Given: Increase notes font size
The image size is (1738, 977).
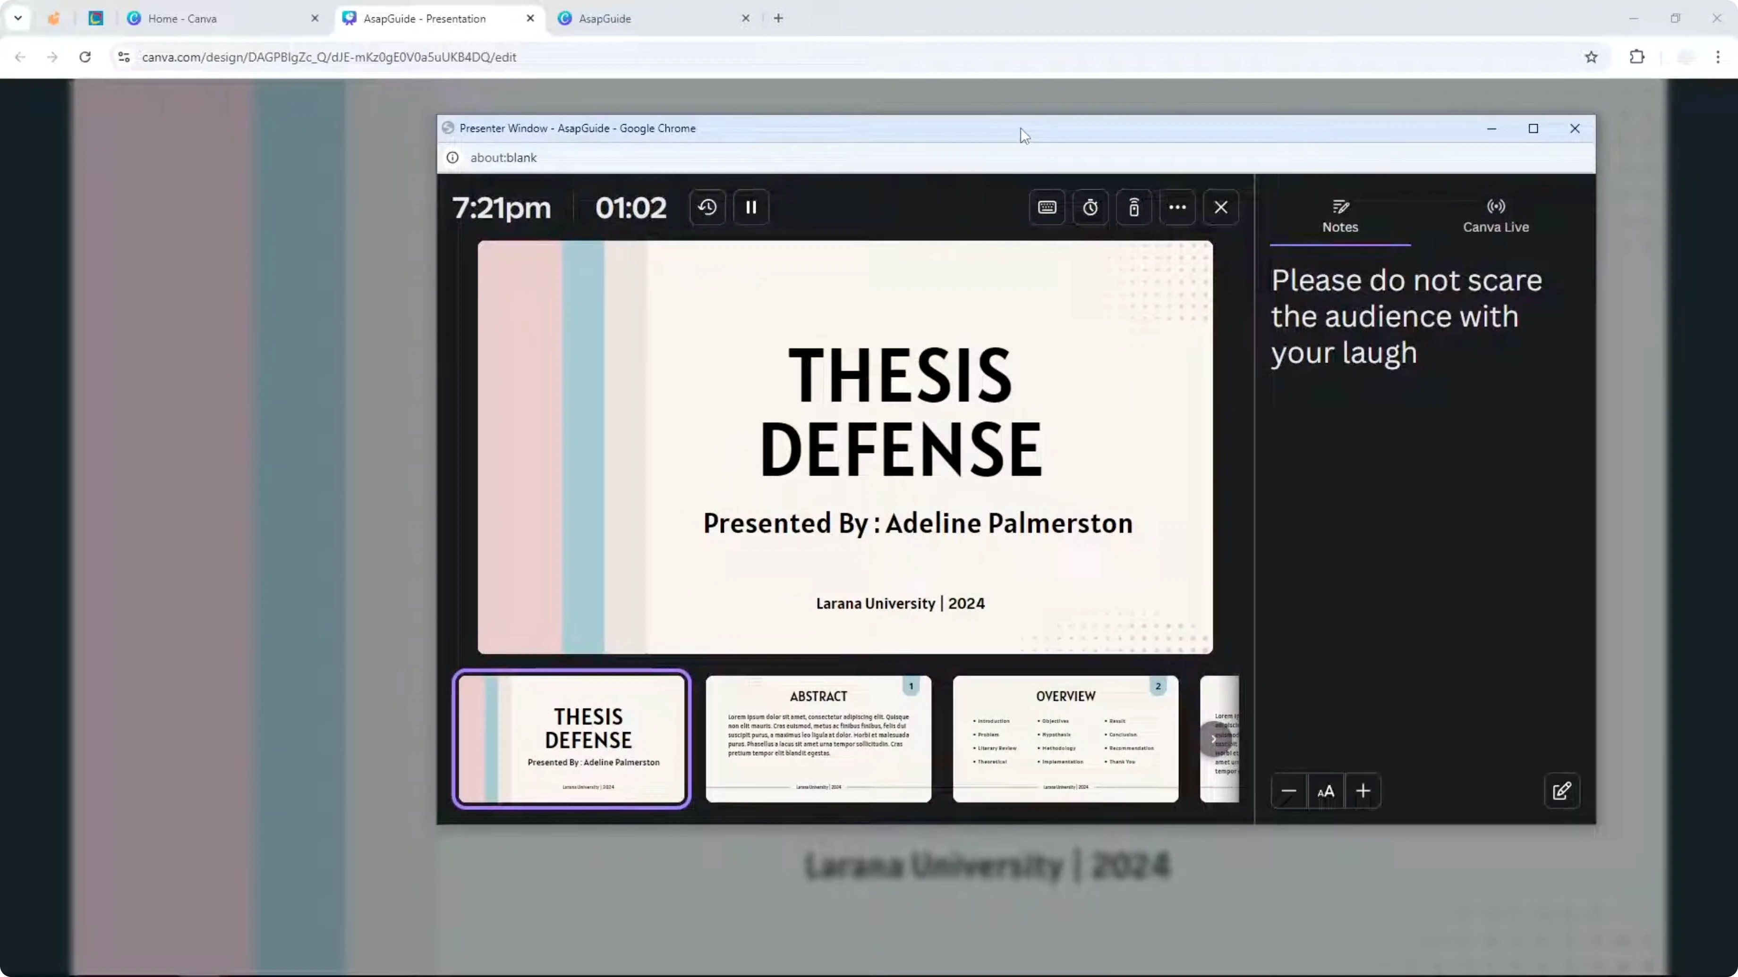Looking at the screenshot, I should (x=1363, y=791).
